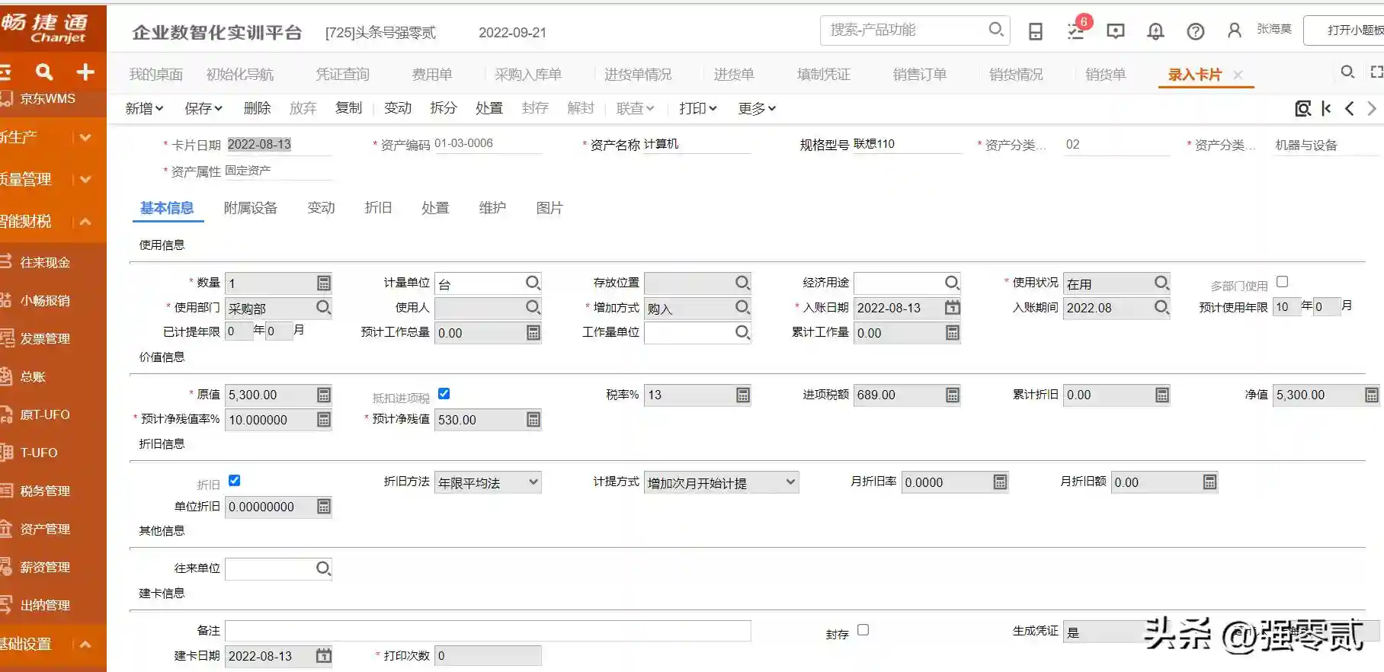Click the task list icon with badge 6
This screenshot has height=672, width=1384.
pos(1076,30)
